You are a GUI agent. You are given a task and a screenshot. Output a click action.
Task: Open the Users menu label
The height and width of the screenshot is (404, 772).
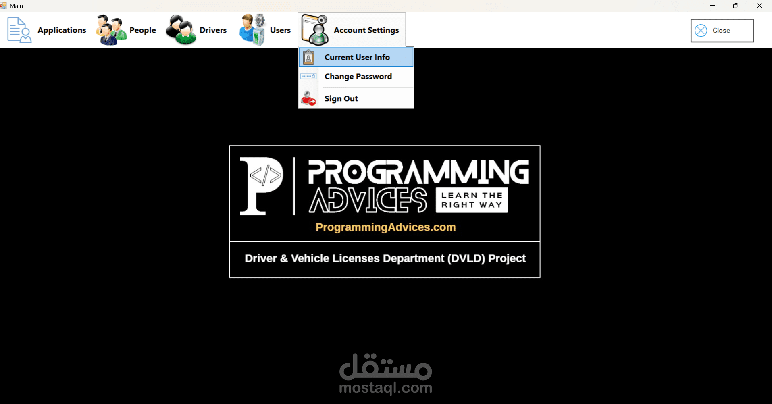(280, 30)
